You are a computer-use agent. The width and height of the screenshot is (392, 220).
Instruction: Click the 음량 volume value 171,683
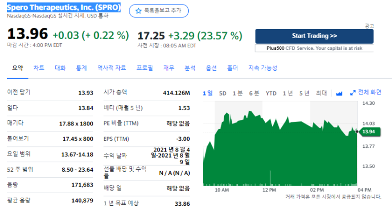click(x=82, y=185)
